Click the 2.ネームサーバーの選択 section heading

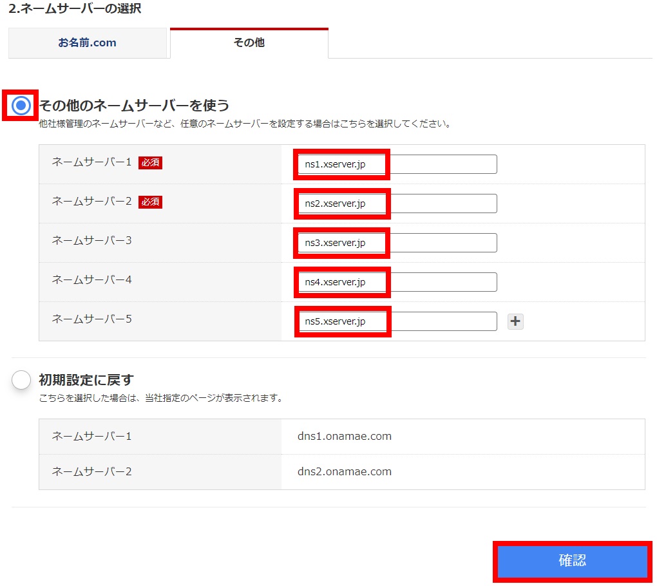(75, 8)
